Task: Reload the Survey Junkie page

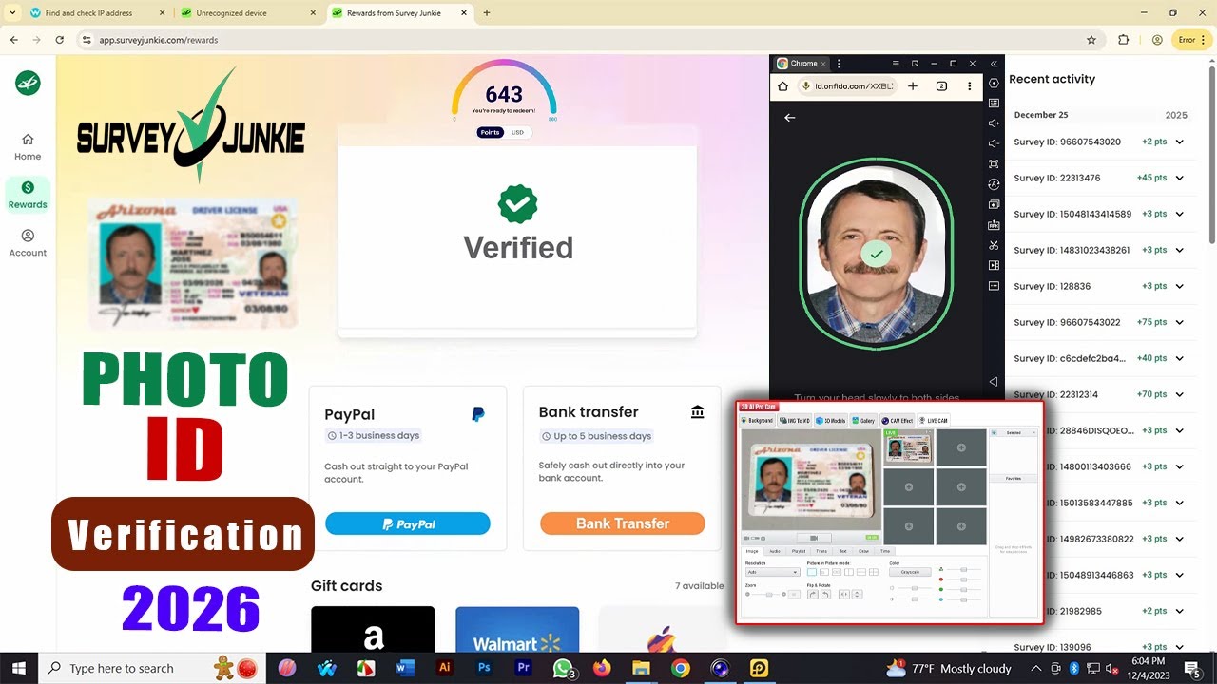Action: pos(59,40)
